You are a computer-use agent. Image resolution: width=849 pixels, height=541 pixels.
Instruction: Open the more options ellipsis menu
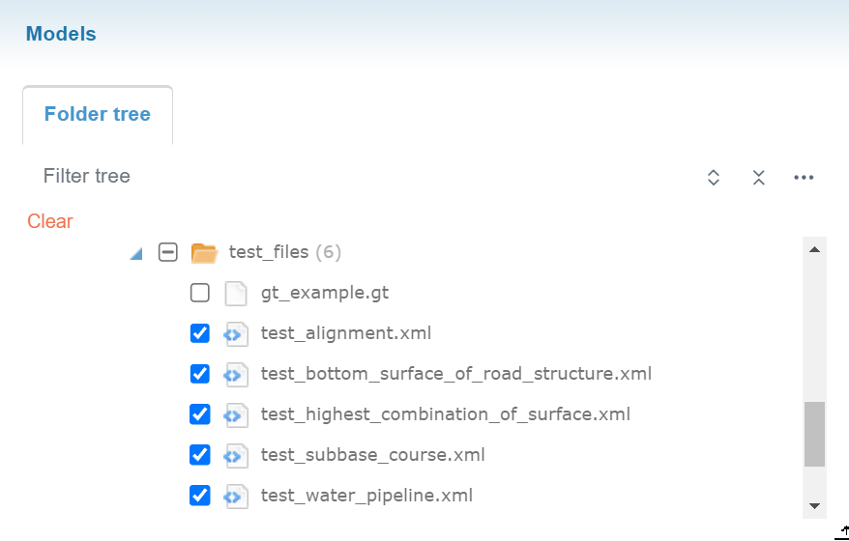click(x=804, y=177)
